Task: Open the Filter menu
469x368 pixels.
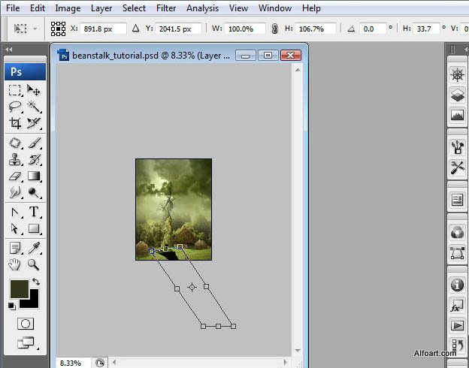Action: click(x=166, y=8)
